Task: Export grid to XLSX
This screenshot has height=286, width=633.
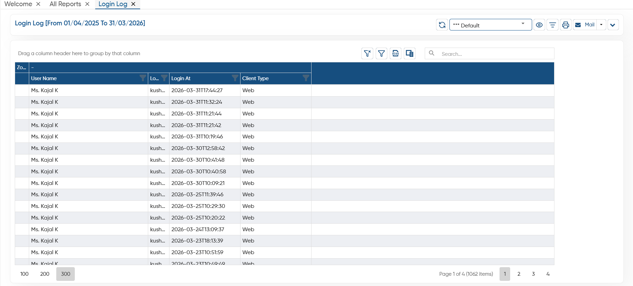Action: pyautogui.click(x=396, y=53)
